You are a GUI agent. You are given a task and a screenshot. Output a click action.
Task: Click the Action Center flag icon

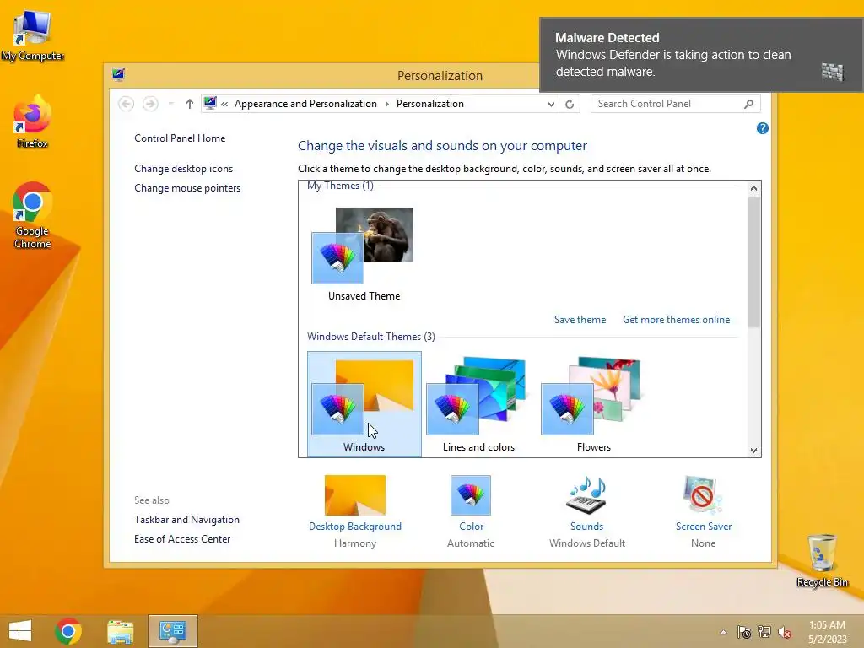coord(744,632)
